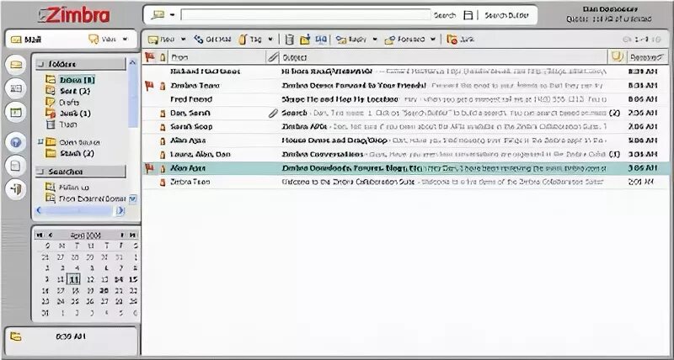The width and height of the screenshot is (674, 360).
Task: Open the Calendar round sidebar button
Action: pos(16,113)
